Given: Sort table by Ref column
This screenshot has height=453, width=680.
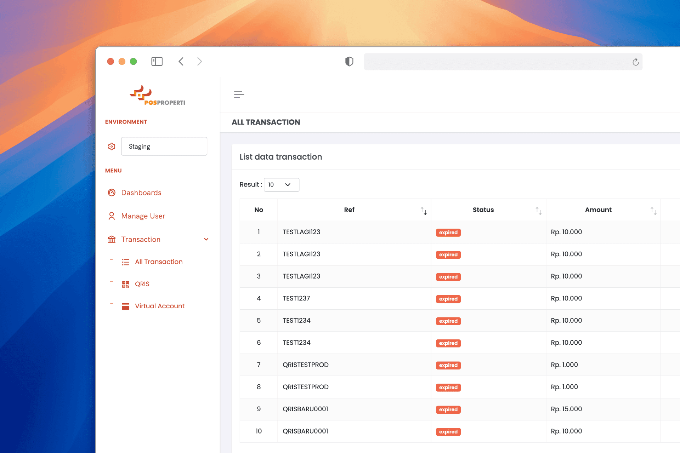Looking at the screenshot, I should pyautogui.click(x=424, y=211).
